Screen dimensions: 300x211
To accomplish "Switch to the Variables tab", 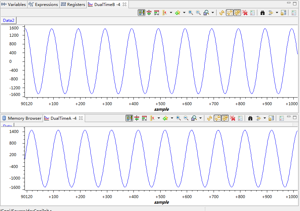I will [14, 4].
